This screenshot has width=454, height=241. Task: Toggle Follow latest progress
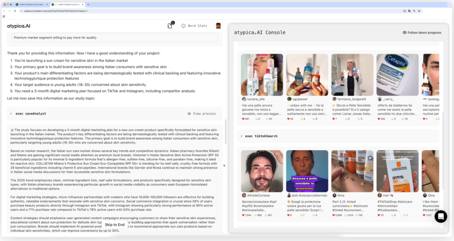[x=422, y=32]
